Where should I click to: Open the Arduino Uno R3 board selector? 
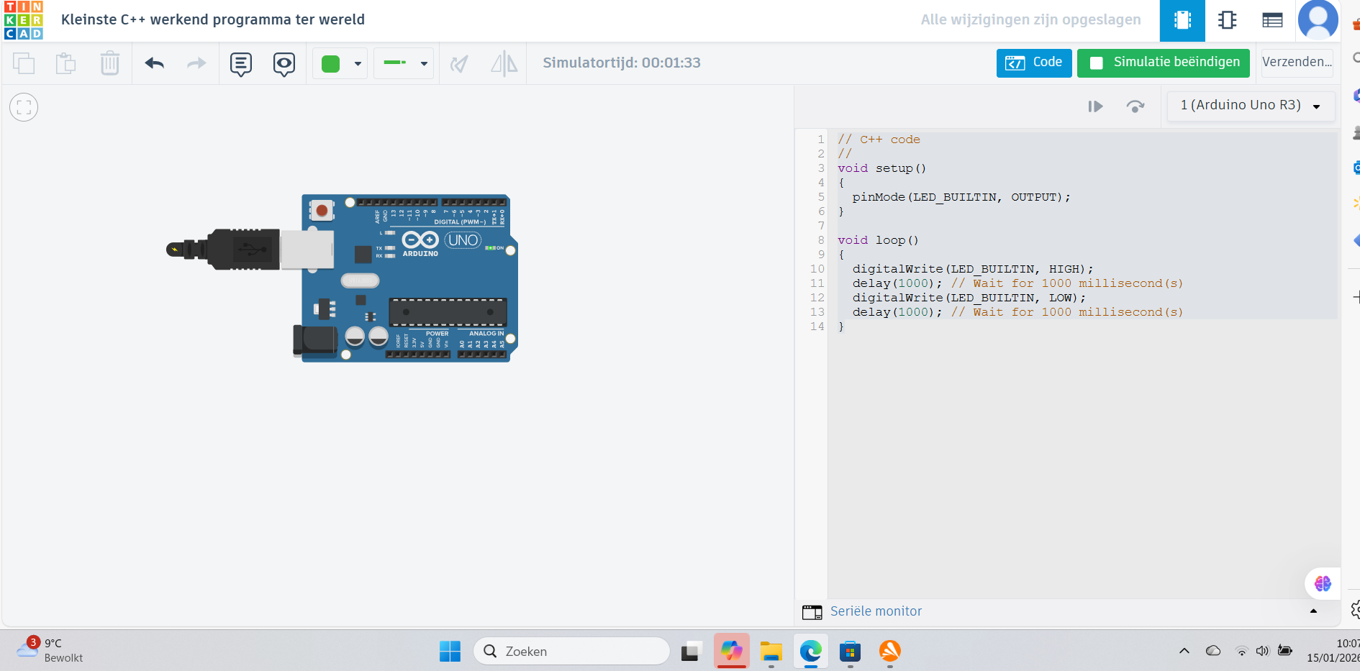coord(1250,106)
